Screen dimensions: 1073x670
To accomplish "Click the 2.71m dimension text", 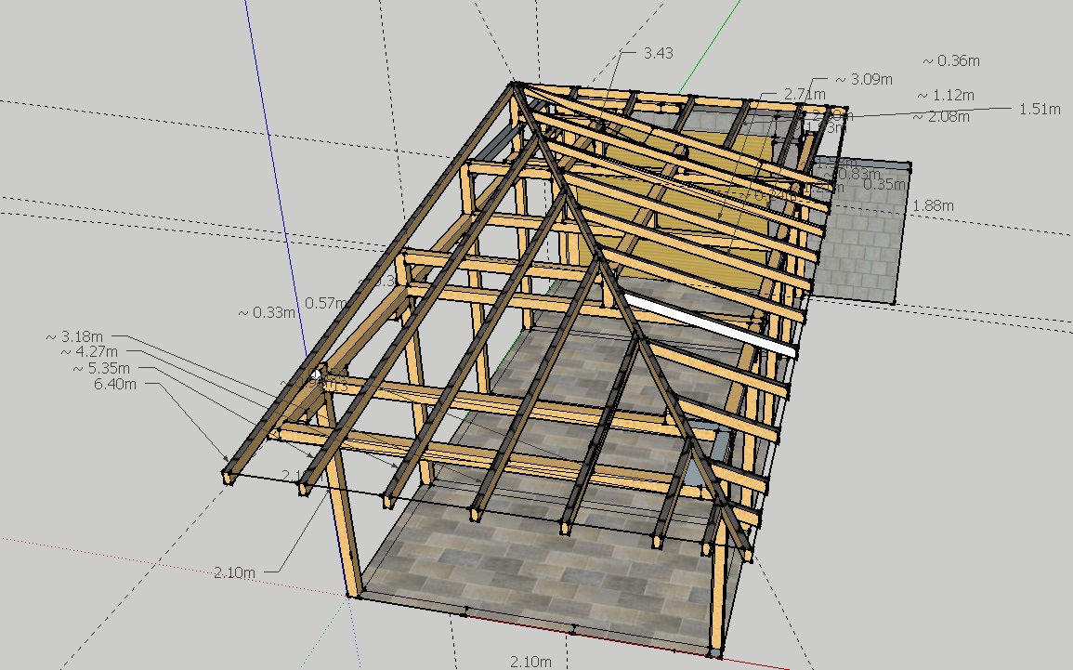I will point(805,94).
